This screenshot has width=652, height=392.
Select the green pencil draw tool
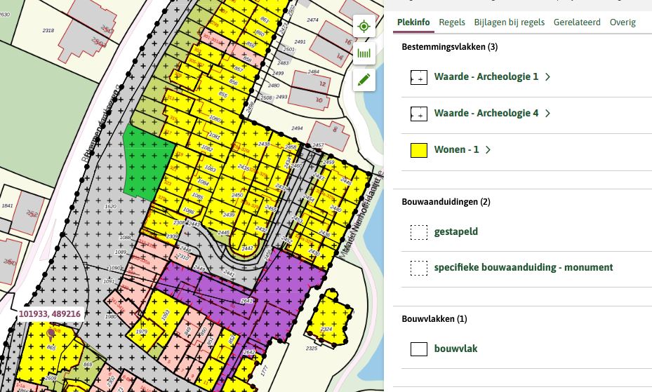[364, 79]
